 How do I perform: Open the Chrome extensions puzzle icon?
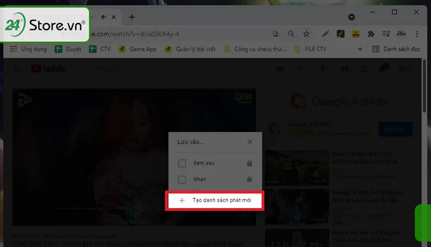click(371, 34)
